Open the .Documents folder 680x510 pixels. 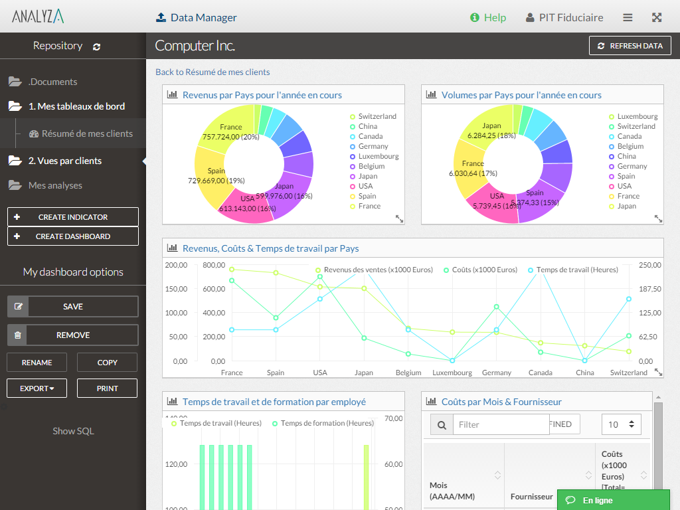(52, 82)
